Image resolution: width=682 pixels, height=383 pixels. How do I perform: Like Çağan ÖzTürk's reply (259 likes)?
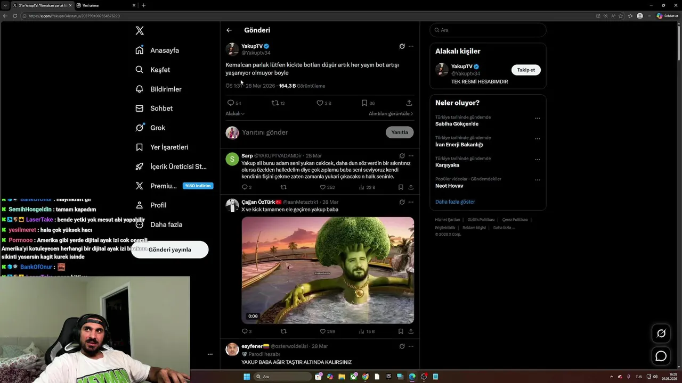tap(327, 331)
